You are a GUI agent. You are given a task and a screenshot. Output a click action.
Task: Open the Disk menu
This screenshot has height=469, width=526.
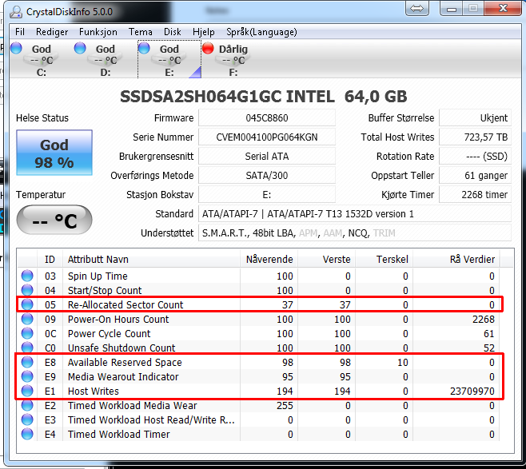click(173, 32)
